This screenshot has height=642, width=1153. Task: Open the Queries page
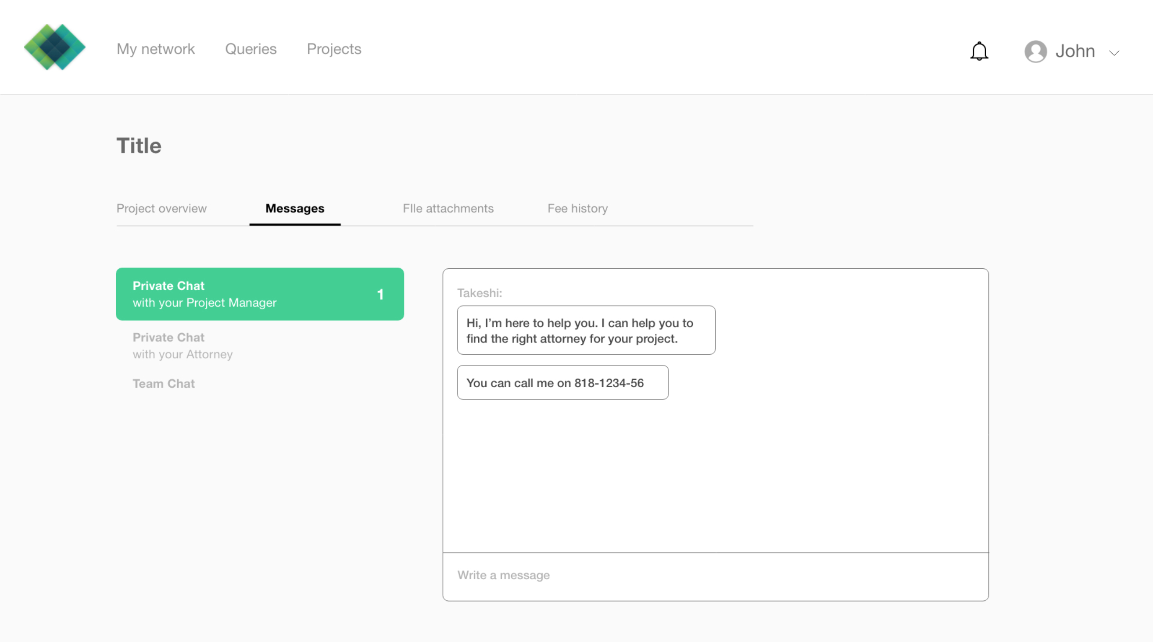coord(251,49)
